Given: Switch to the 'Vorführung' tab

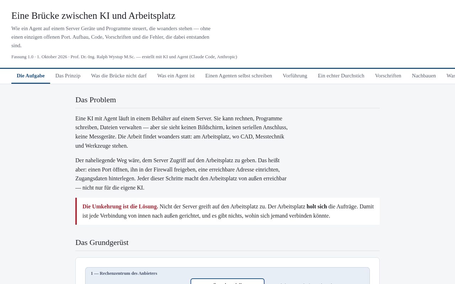Looking at the screenshot, I should pyautogui.click(x=295, y=76).
